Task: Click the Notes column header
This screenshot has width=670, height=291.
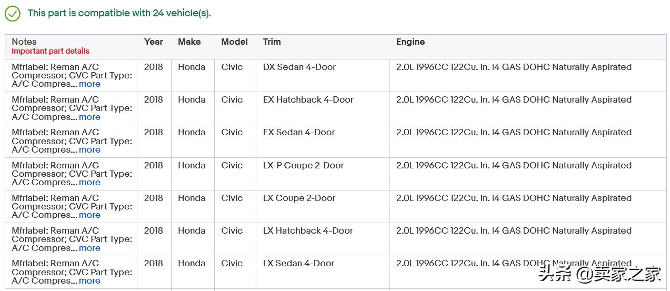Action: coord(24,42)
